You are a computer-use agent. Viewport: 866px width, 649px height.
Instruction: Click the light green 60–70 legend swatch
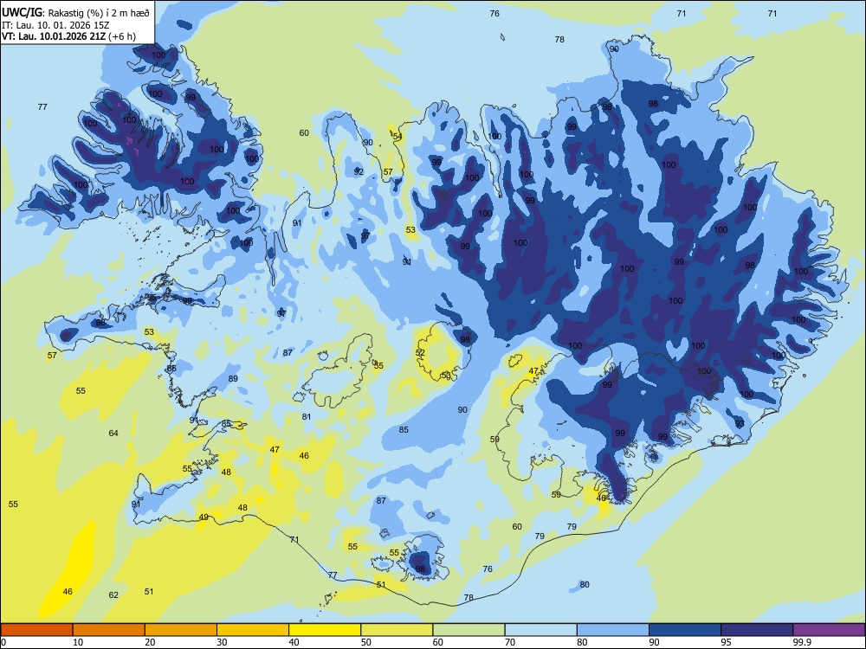tap(469, 630)
